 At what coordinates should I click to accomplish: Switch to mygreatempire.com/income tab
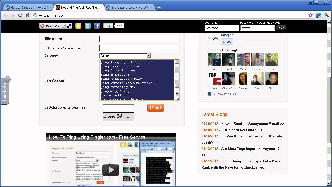pyautogui.click(x=129, y=8)
